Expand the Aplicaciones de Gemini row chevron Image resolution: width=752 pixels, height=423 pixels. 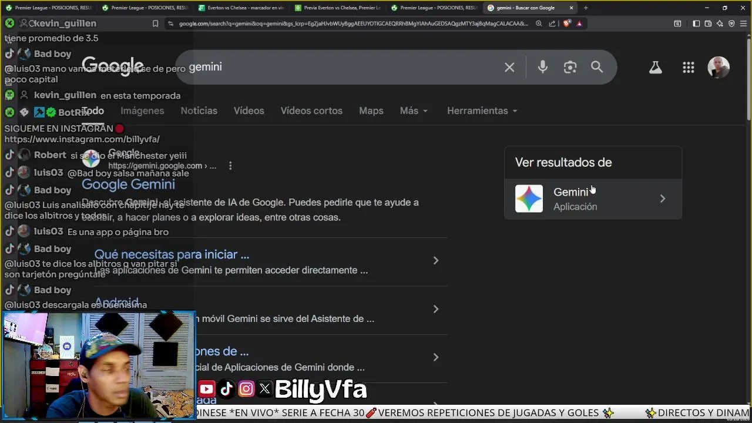click(x=435, y=357)
